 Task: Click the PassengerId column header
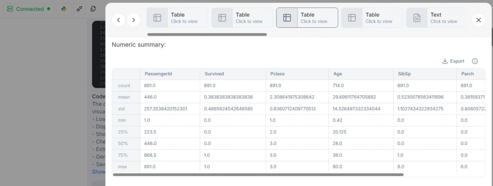(158, 74)
